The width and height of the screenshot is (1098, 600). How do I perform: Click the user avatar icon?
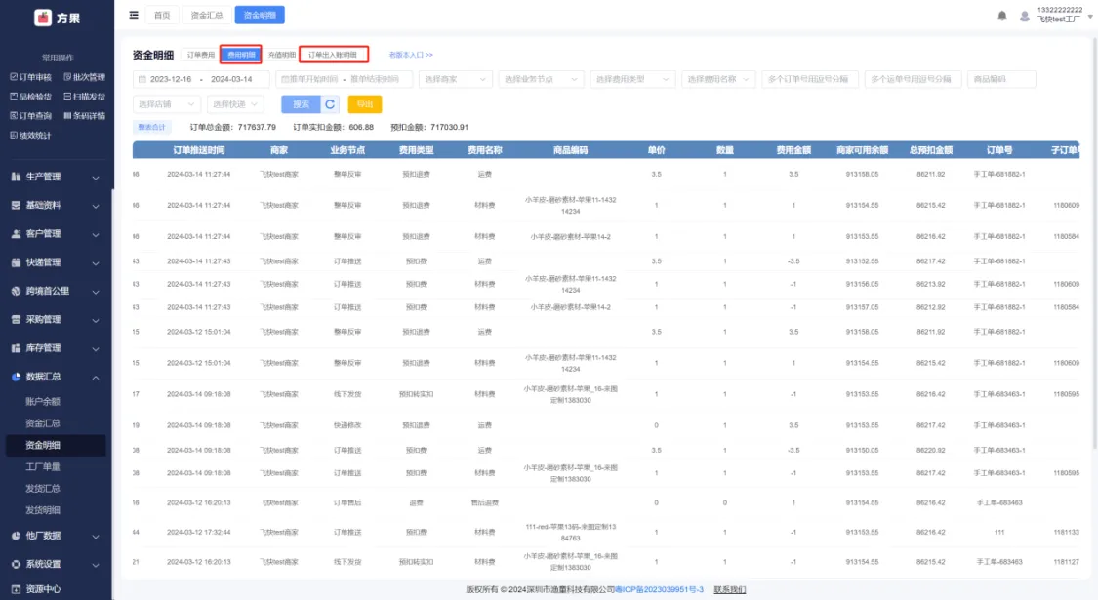(1025, 16)
